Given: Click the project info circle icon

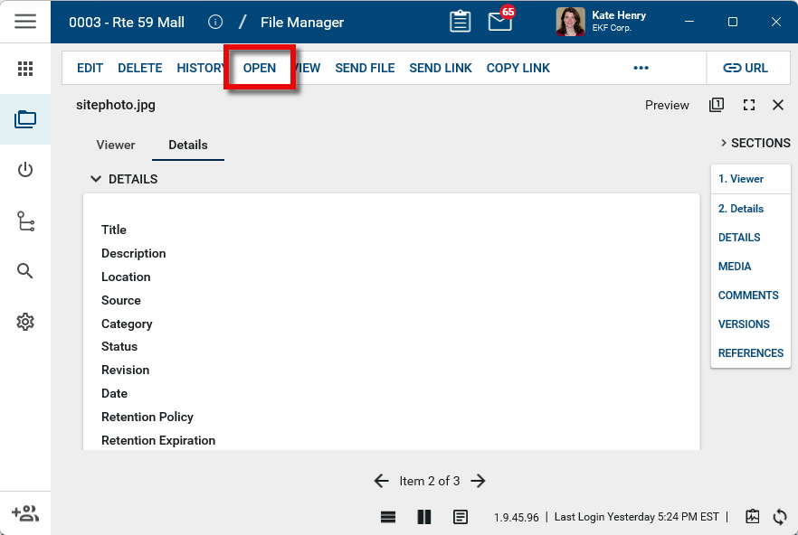Looking at the screenshot, I should (x=215, y=22).
